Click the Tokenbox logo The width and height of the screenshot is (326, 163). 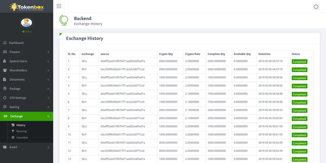click(x=27, y=7)
